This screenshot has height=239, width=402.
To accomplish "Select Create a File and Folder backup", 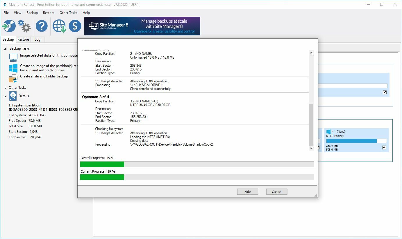I will click(44, 76).
